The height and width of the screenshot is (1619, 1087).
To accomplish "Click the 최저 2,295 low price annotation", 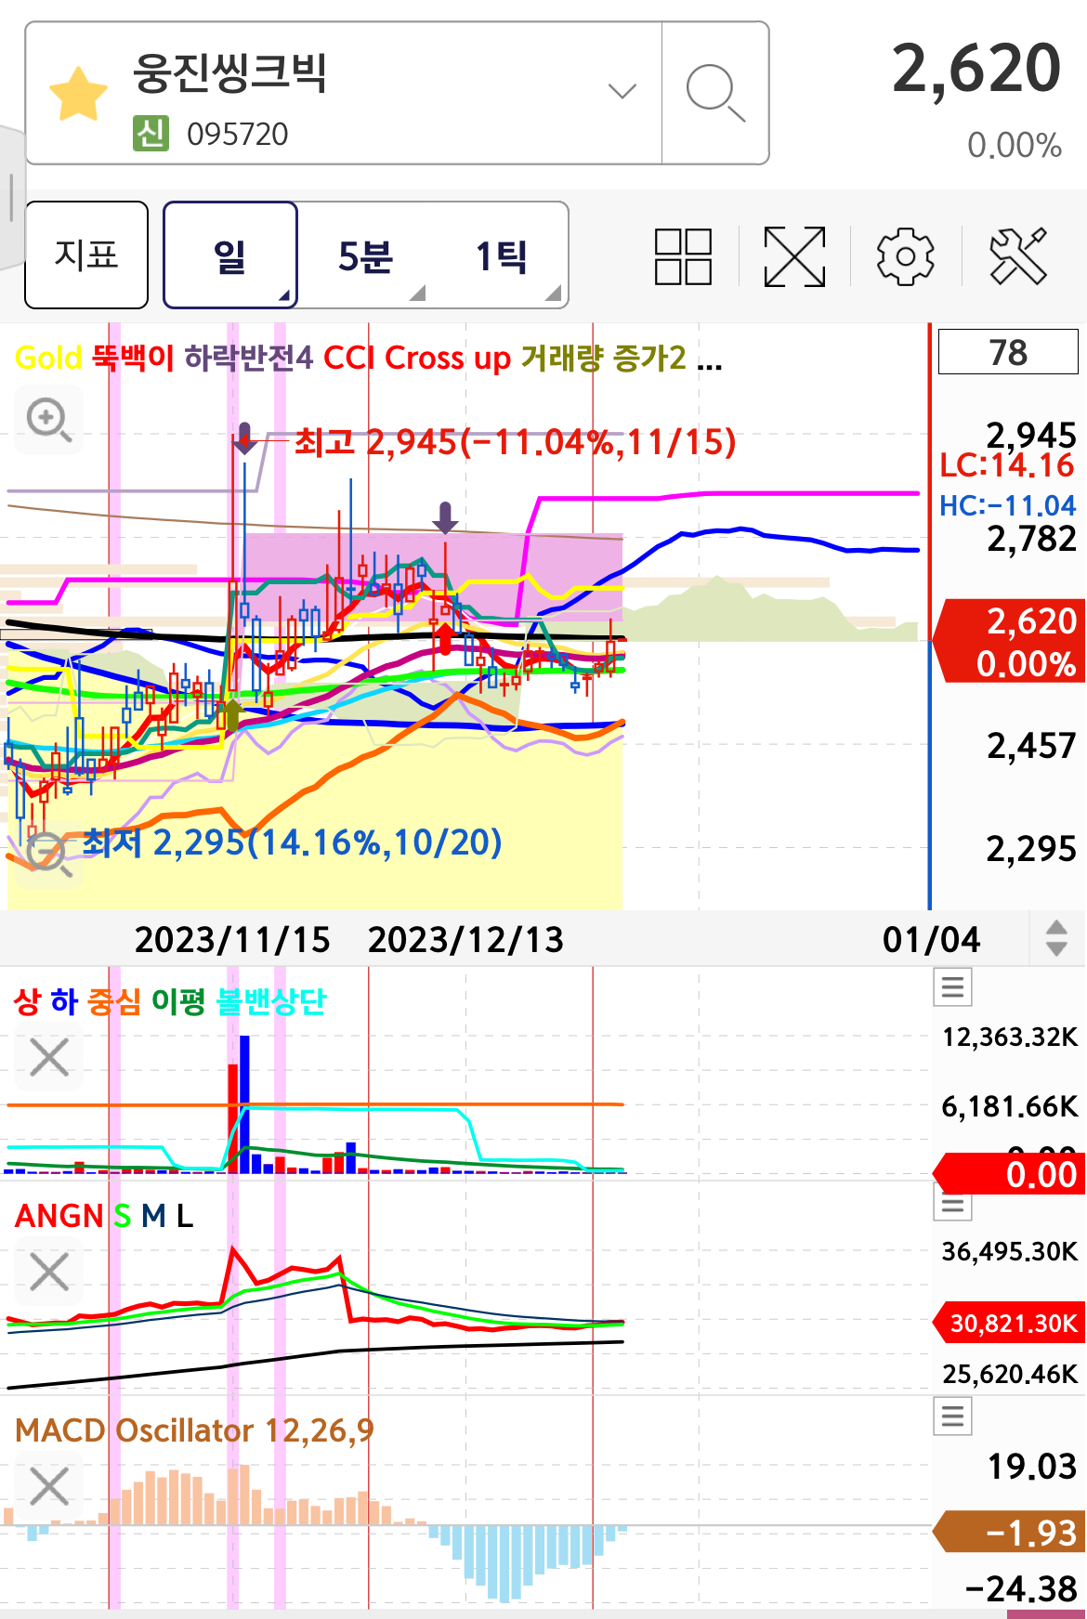I will [293, 842].
